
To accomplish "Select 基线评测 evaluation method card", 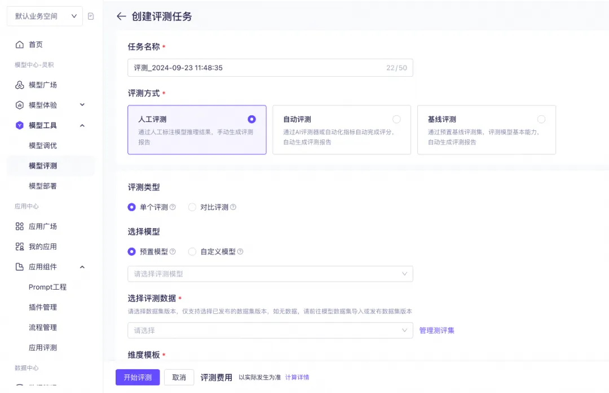I will [x=487, y=130].
